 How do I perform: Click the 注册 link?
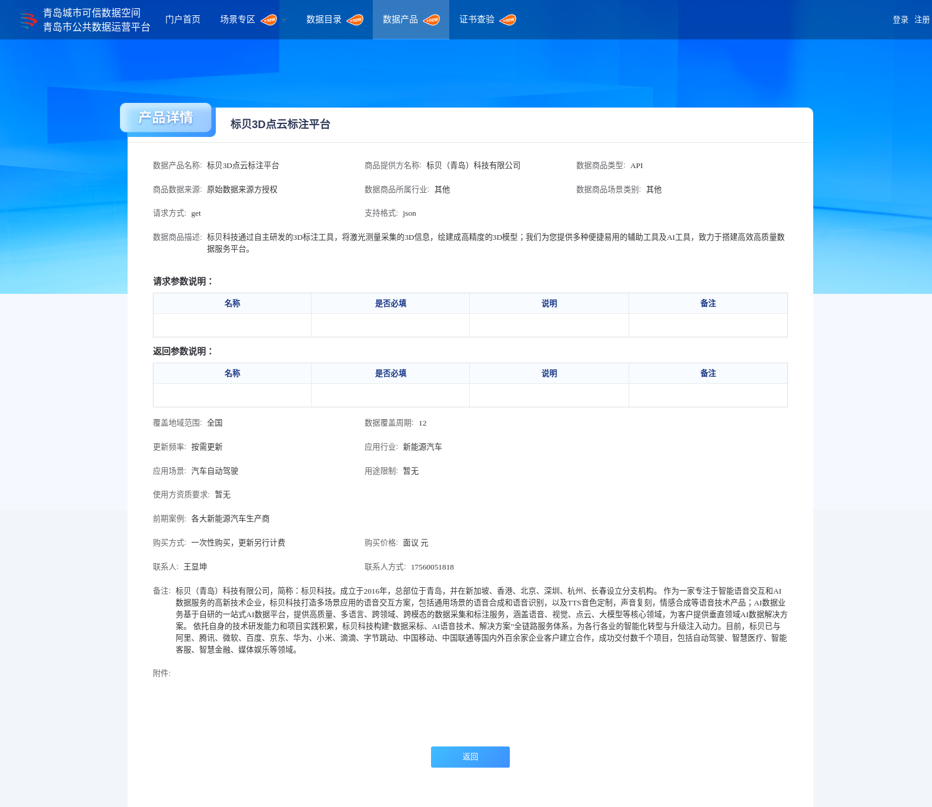[x=922, y=20]
